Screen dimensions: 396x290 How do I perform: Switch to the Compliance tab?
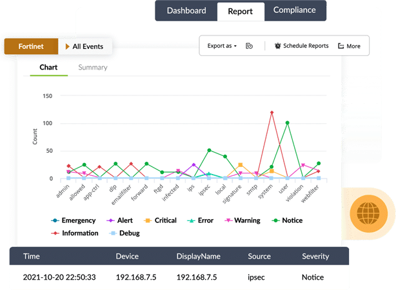pyautogui.click(x=295, y=10)
